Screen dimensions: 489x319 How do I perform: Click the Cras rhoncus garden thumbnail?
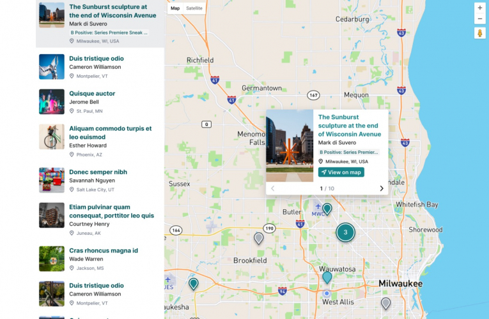point(52,258)
